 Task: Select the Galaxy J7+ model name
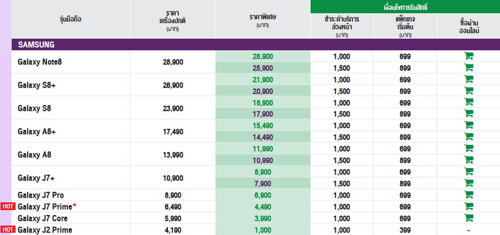[36, 178]
